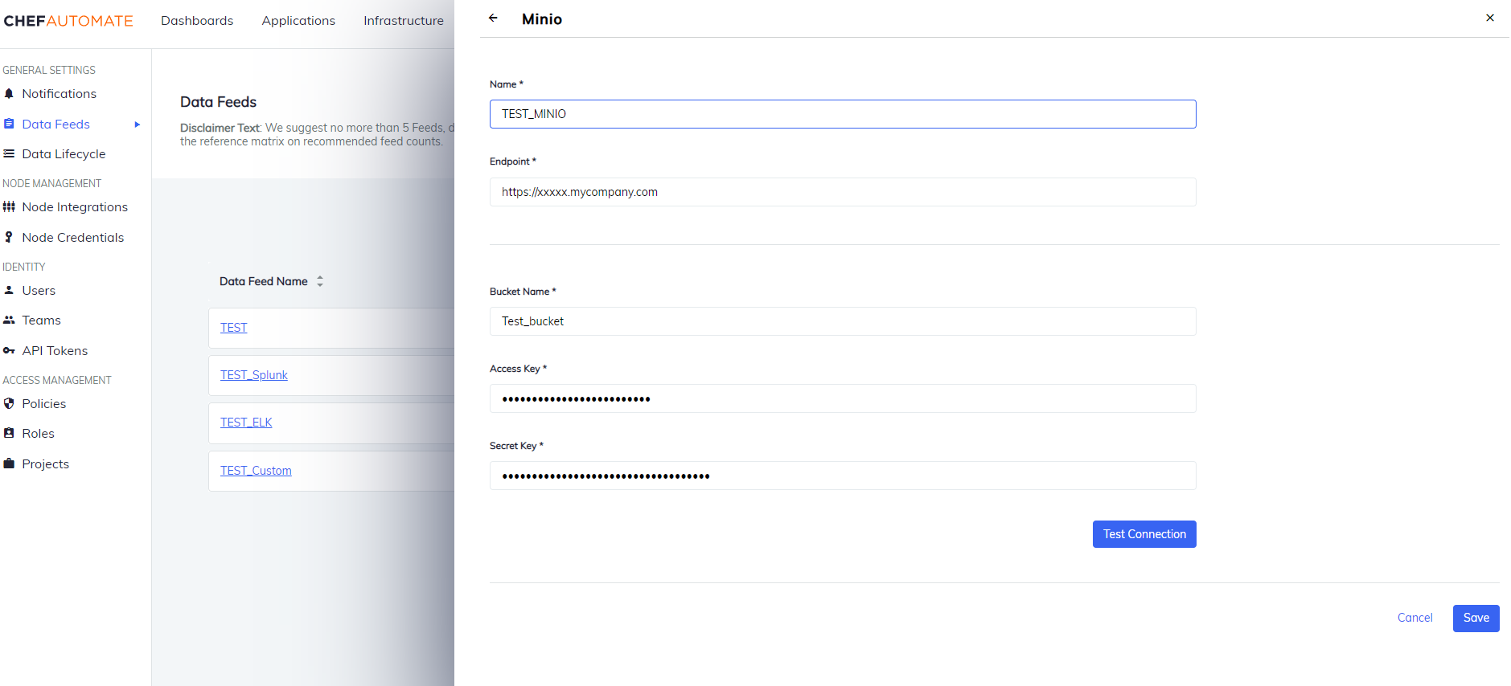Click the Cancel link
Screen dimensions: 1511x686
tap(1415, 618)
